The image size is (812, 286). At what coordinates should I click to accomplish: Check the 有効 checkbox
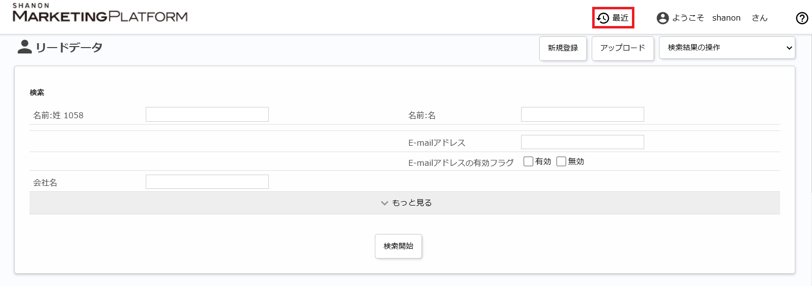(528, 161)
